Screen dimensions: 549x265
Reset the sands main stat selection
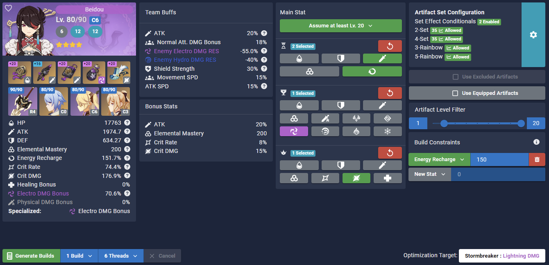(x=390, y=46)
